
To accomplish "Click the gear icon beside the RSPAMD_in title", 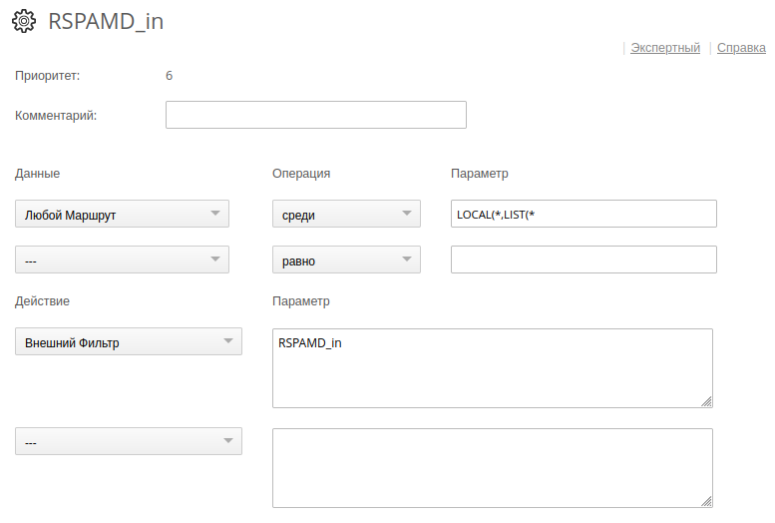I will pos(25,22).
